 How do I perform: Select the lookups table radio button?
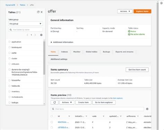pyautogui.click(x=9, y=102)
